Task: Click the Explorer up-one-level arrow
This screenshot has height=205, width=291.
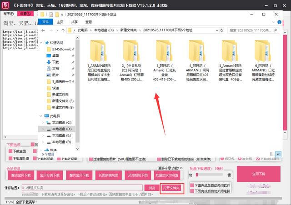Action: point(63,30)
